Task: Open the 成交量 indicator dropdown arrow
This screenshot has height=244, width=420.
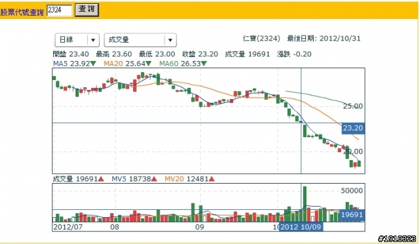Action: pyautogui.click(x=170, y=40)
